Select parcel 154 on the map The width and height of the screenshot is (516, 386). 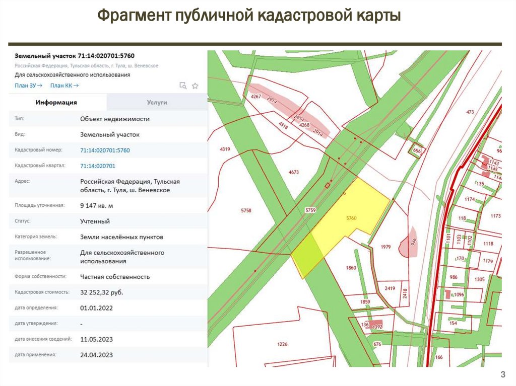tap(453, 323)
